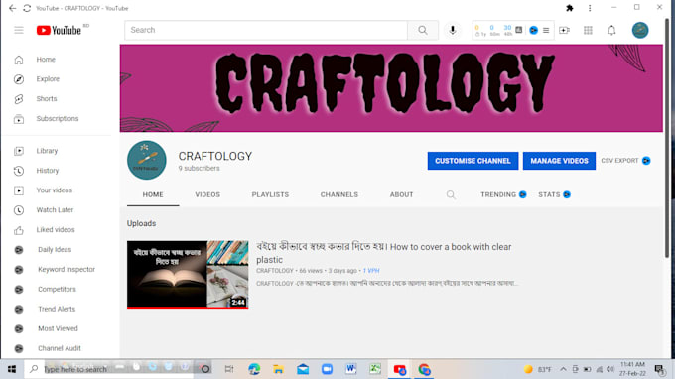Image resolution: width=675 pixels, height=379 pixels.
Task: Click the page vertical scrollbar
Action: [668, 138]
